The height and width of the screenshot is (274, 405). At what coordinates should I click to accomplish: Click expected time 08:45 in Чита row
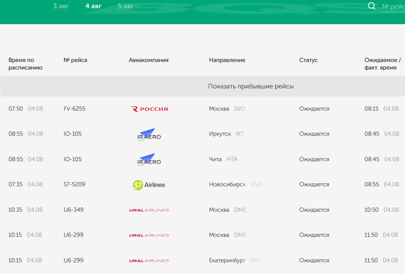[372, 159]
